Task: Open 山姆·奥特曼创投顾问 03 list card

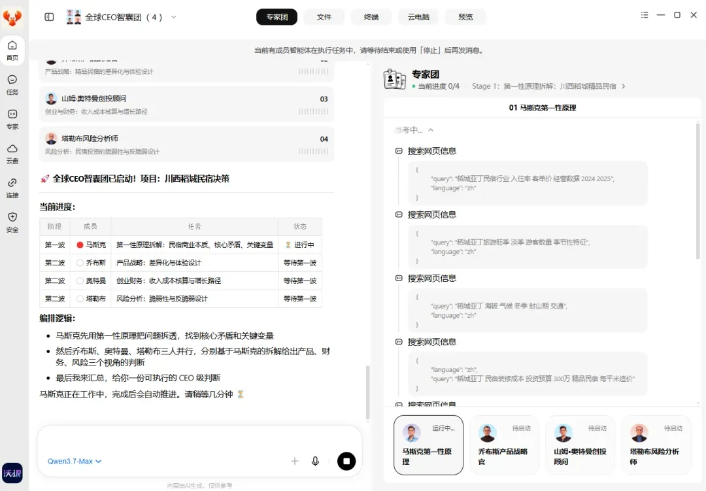Action: click(186, 104)
